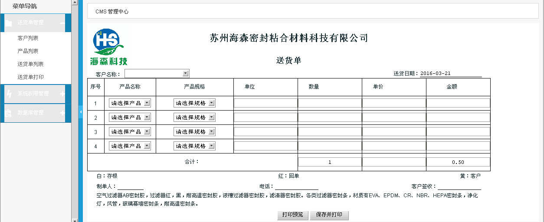
Task: Open row 2 请选择规格 dropdown
Action: tap(194, 118)
